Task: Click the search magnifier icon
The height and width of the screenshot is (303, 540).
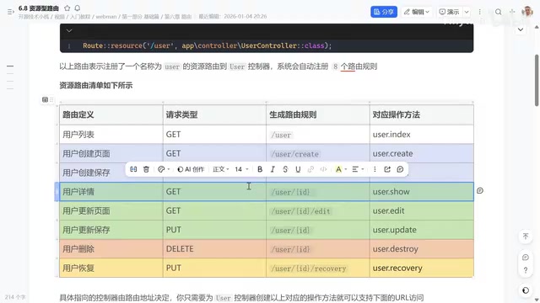Action: (498, 12)
